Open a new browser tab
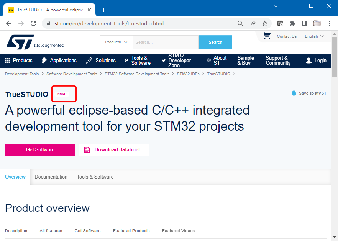 pos(104,10)
